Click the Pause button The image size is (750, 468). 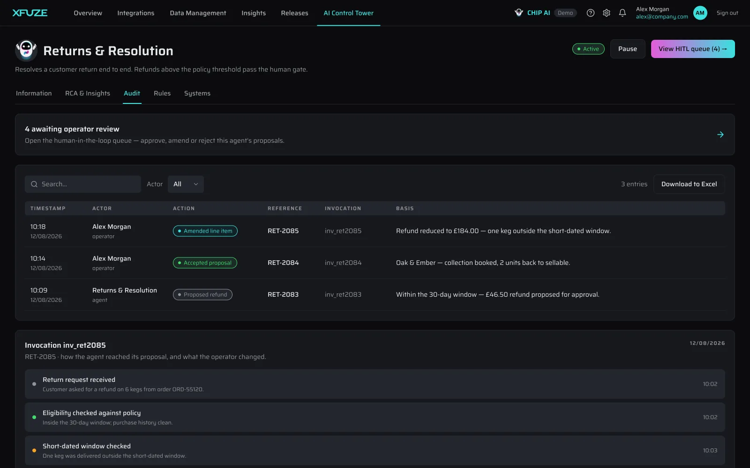click(628, 49)
